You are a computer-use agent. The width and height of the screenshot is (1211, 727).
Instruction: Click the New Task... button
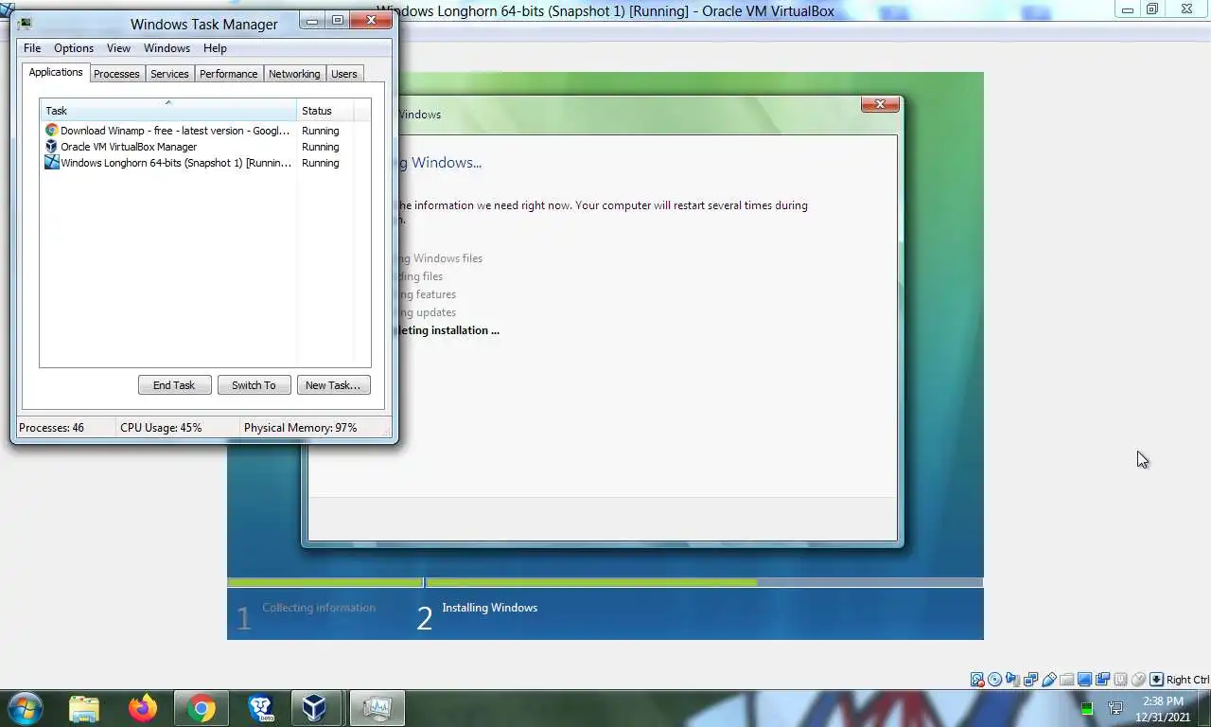click(333, 385)
